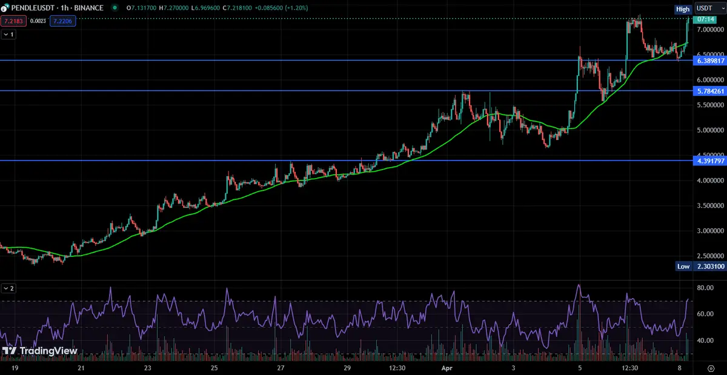Screen dimensions: 727x375
Task: Click the 5.000000 price axis label
Action: click(710, 130)
